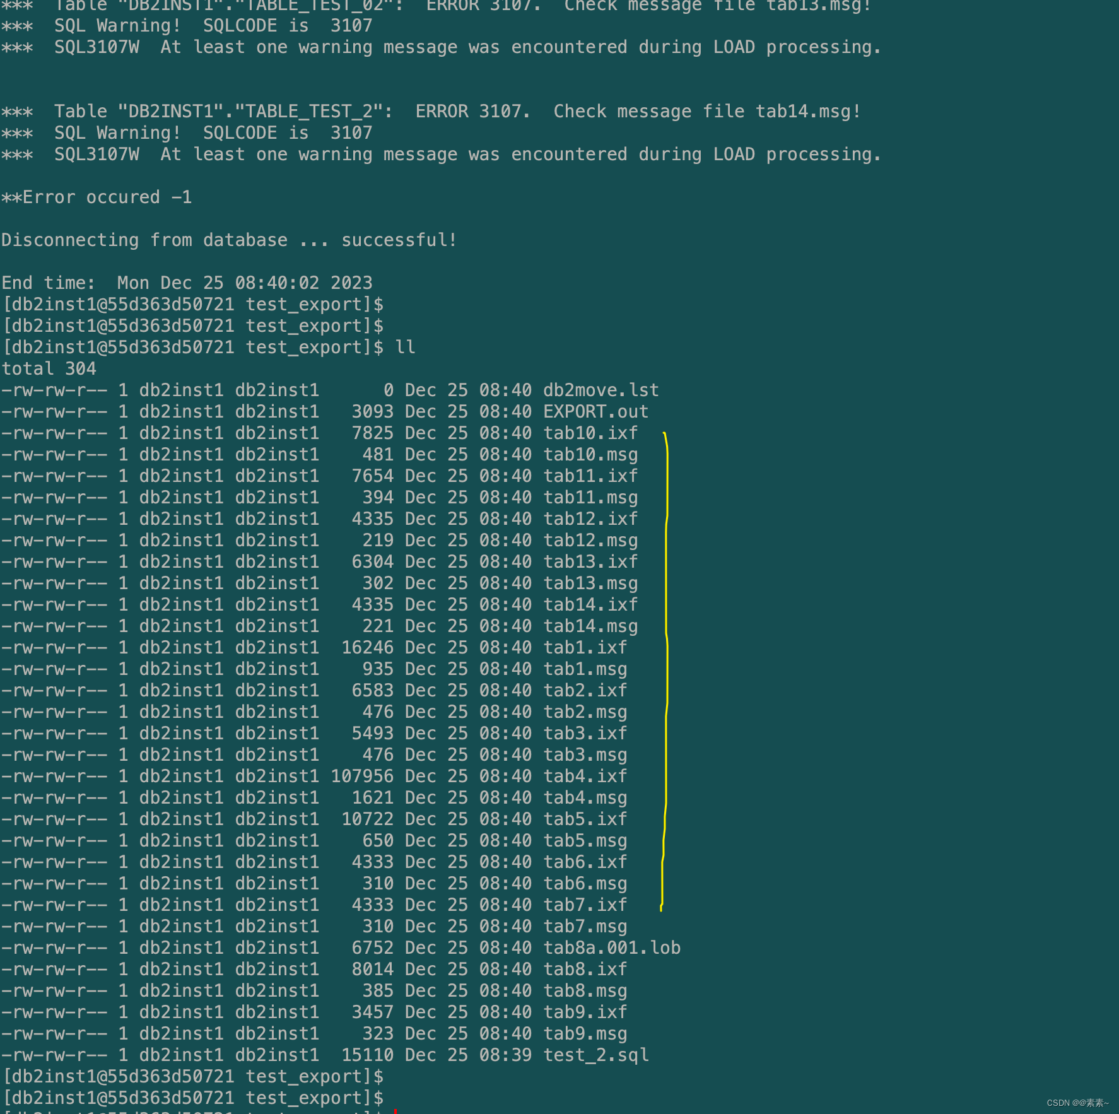This screenshot has width=1119, height=1114.
Task: Click the file size 15110
Action: coord(367,1055)
